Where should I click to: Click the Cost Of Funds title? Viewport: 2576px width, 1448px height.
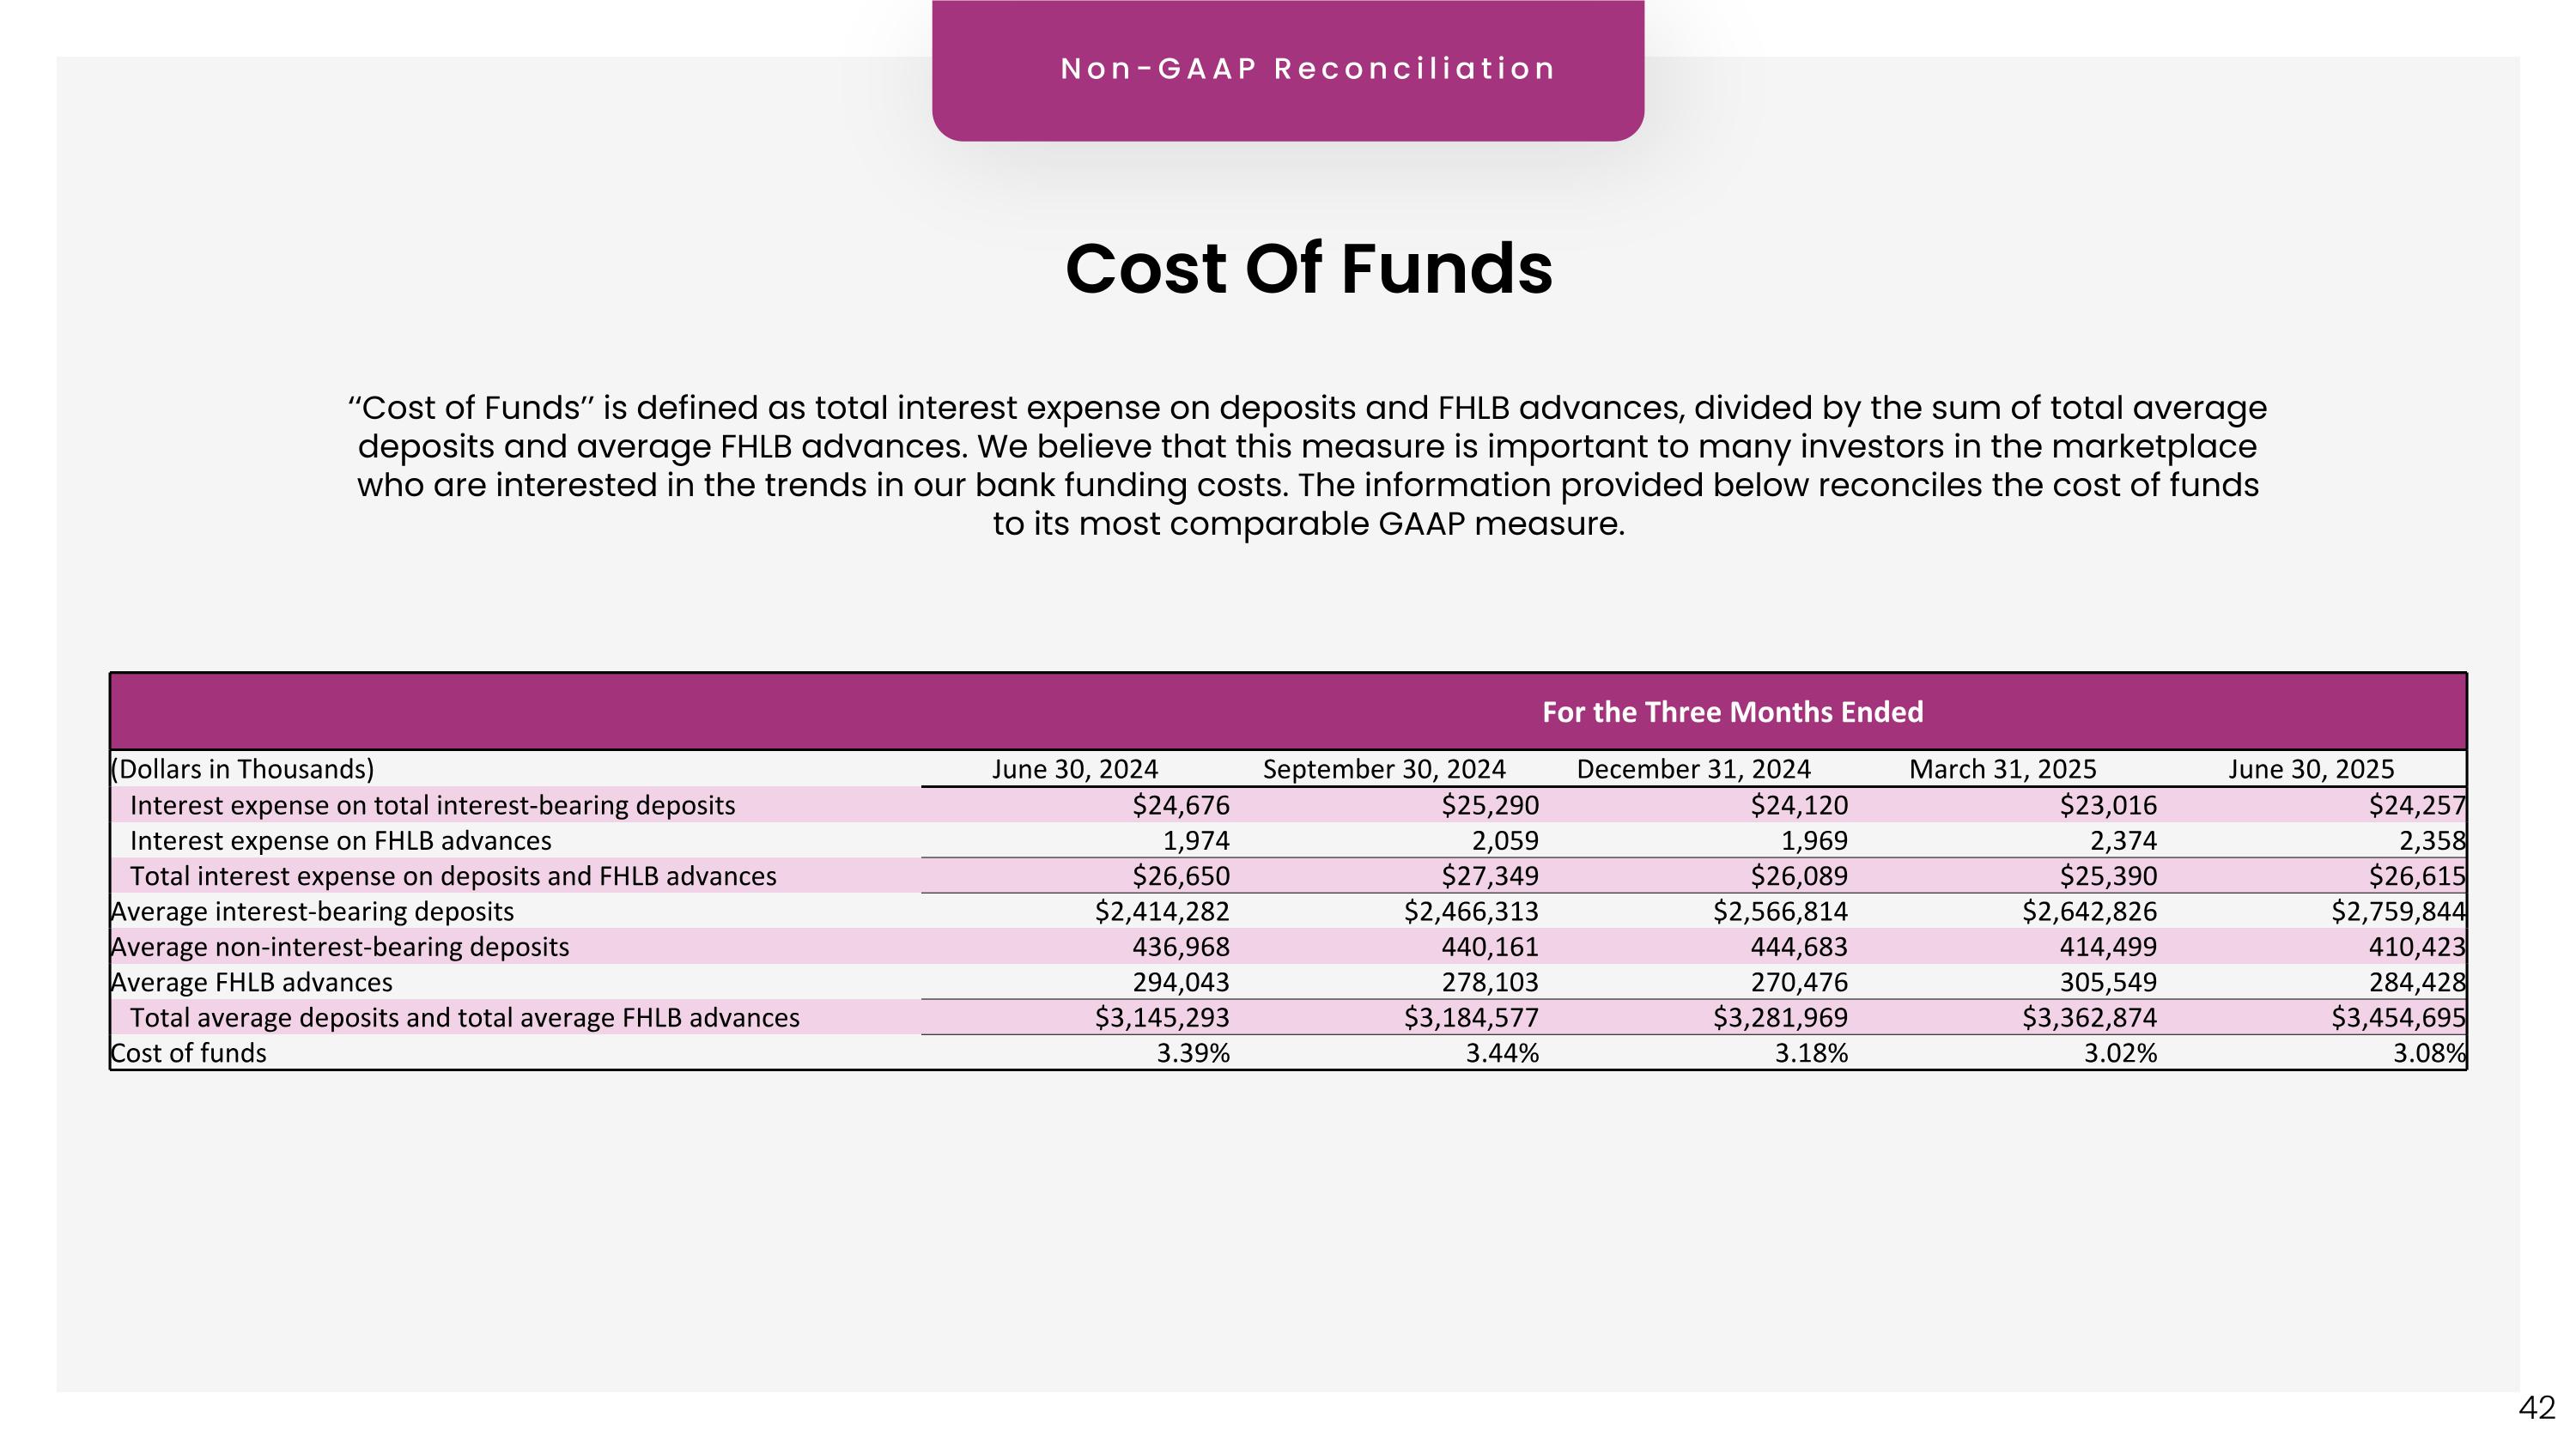[1308, 269]
